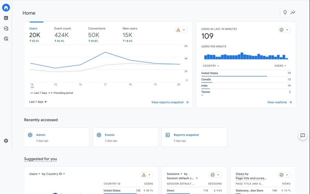Viewport: 310px width, 194px height.
Task: Open the Sessions metric dropdown
Action: 175,174
